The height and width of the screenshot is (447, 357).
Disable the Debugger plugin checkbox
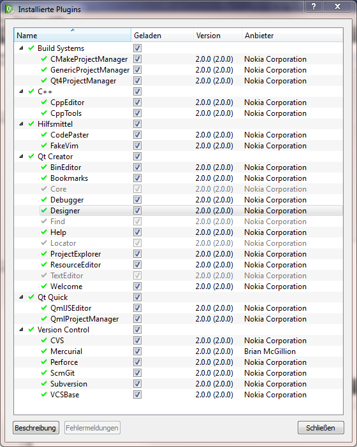click(x=137, y=200)
